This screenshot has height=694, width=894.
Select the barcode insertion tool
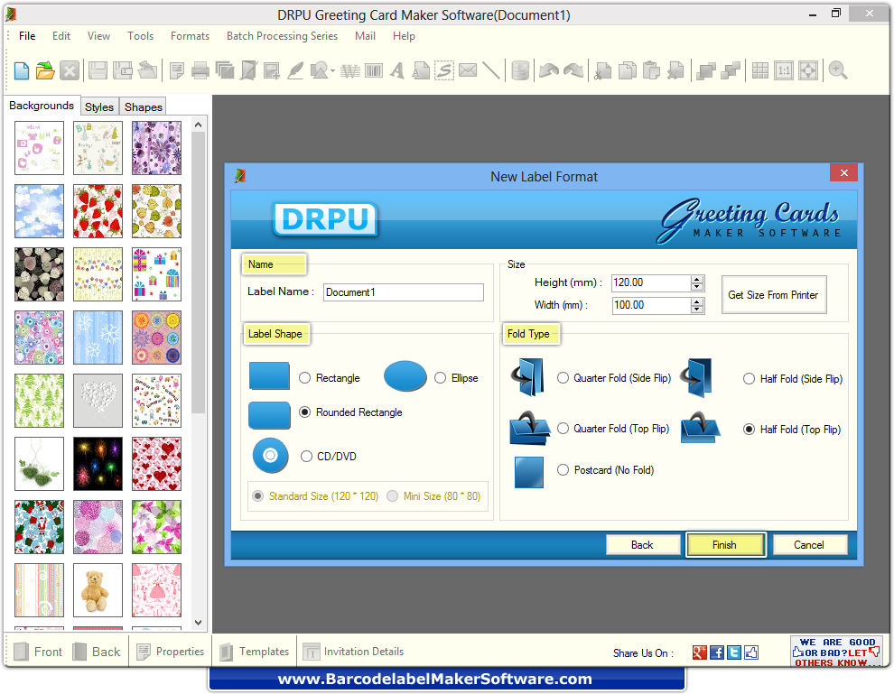point(373,69)
